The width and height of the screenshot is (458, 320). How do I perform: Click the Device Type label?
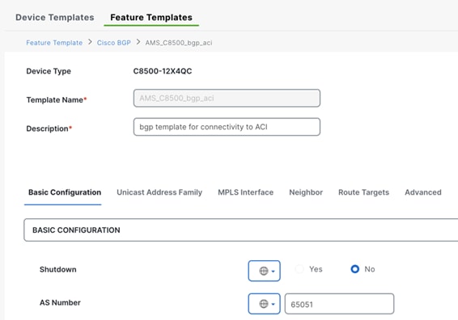pyautogui.click(x=49, y=71)
